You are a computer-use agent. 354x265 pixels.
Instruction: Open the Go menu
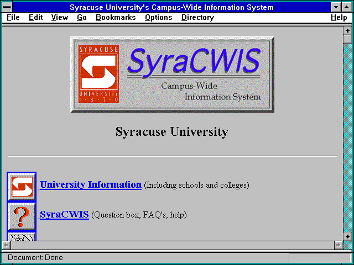coord(82,18)
